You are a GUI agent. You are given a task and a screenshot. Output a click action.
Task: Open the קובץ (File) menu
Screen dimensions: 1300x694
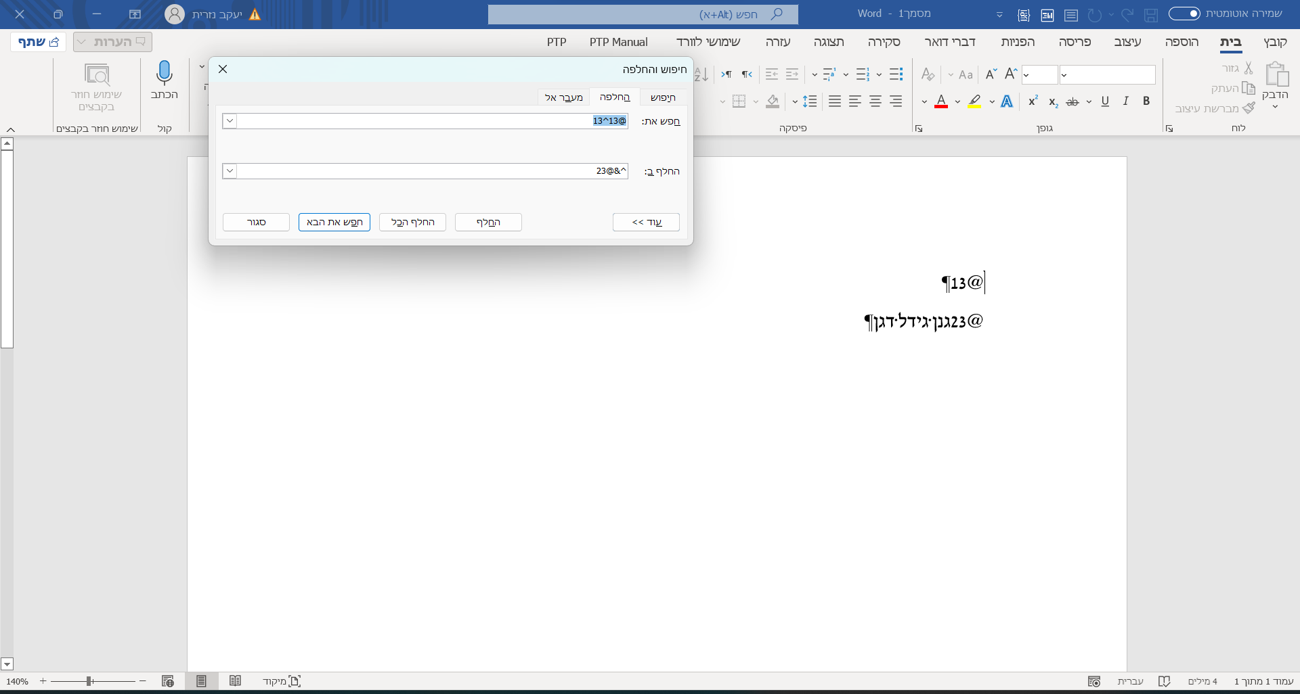(1275, 42)
